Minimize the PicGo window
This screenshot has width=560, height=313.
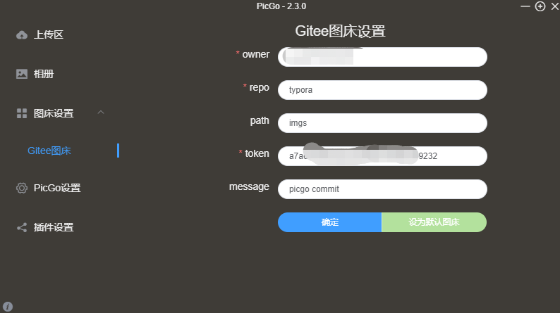click(x=525, y=6)
